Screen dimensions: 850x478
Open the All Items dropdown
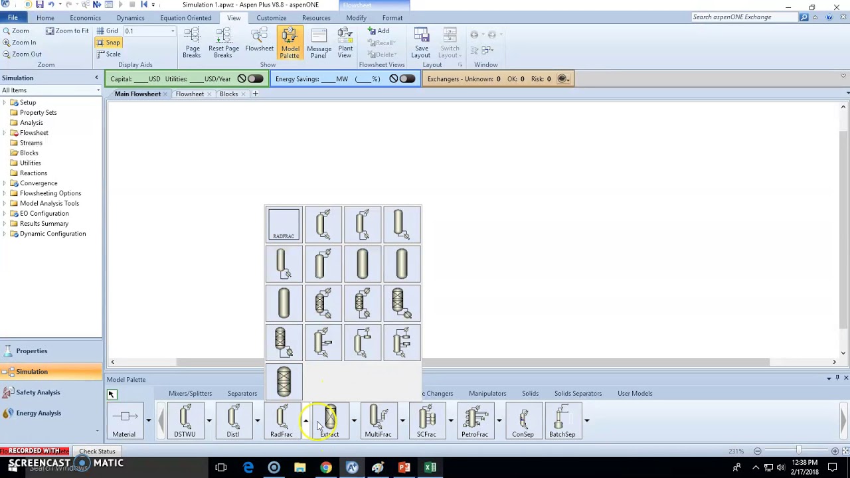(98, 90)
